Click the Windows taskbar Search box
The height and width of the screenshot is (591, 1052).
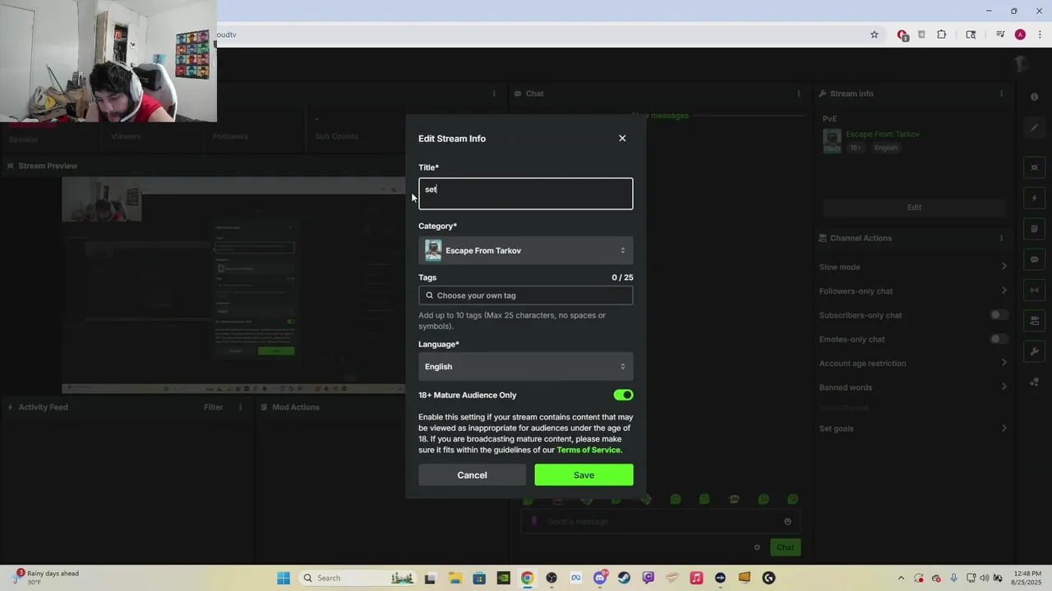[x=358, y=578]
